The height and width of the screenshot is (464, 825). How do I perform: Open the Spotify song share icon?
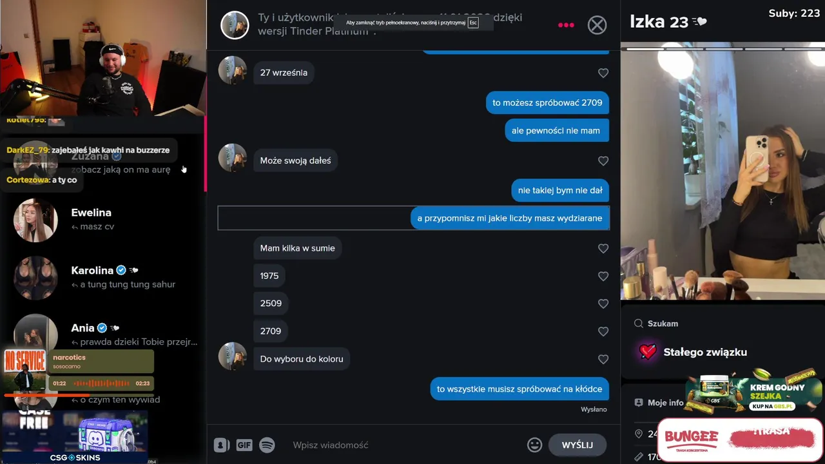pyautogui.click(x=267, y=445)
